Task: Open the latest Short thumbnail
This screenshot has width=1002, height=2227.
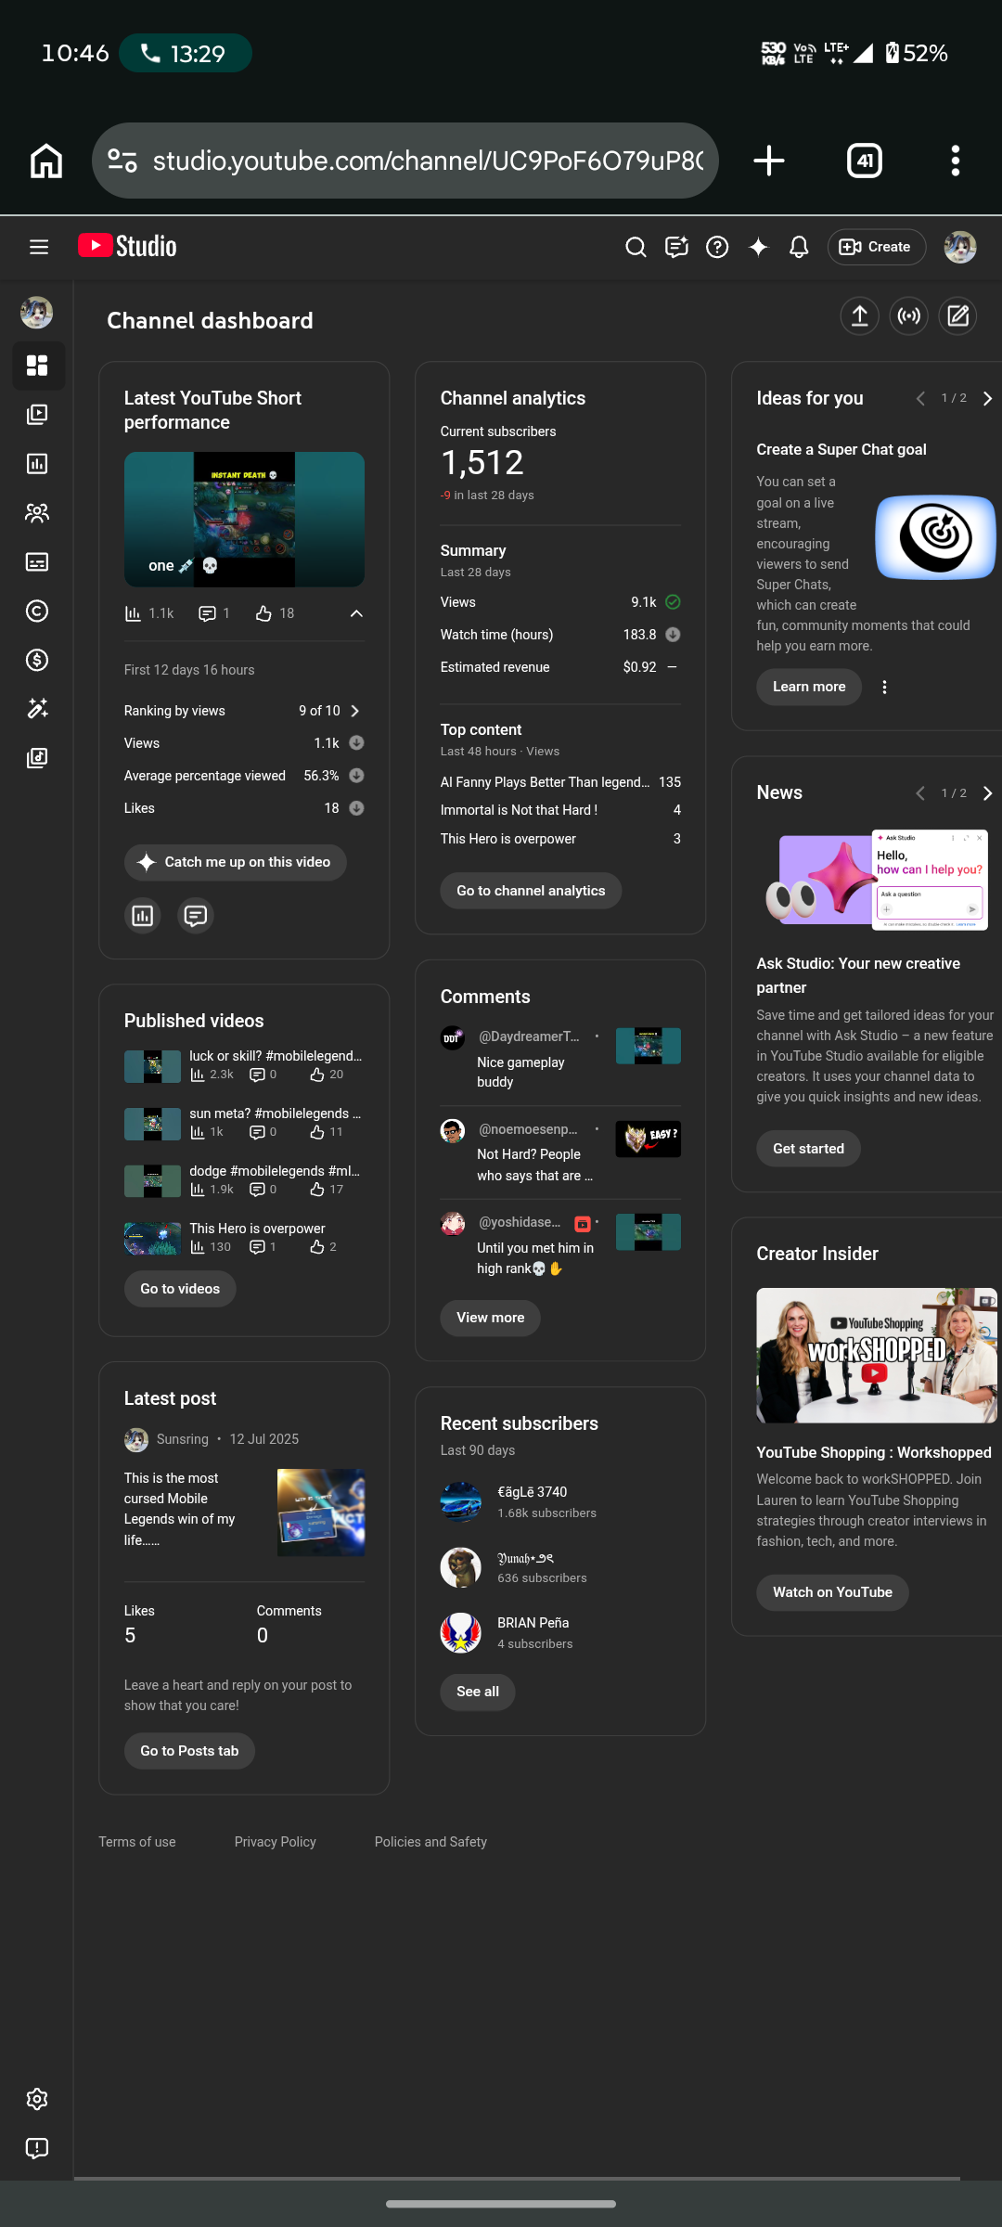Action: coord(244,520)
